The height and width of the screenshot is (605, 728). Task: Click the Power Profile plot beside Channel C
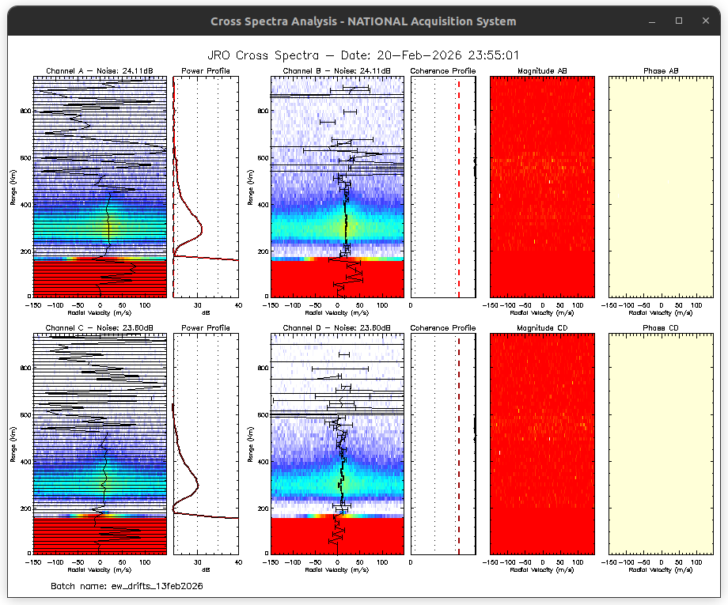(x=205, y=443)
